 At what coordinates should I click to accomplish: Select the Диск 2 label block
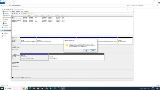point(16,57)
